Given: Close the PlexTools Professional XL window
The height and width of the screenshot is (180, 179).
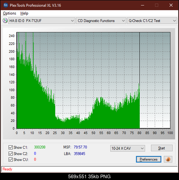Looking at the screenshot, I should click(x=171, y=5).
